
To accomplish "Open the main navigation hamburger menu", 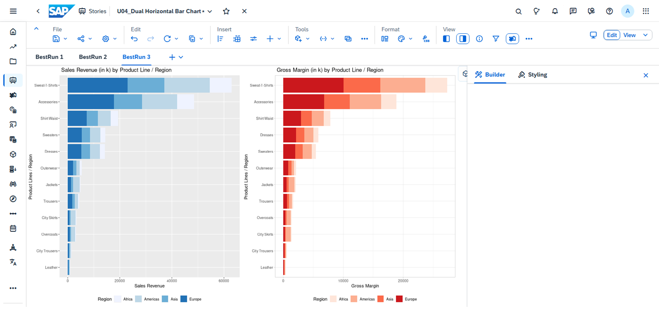I will [x=13, y=11].
